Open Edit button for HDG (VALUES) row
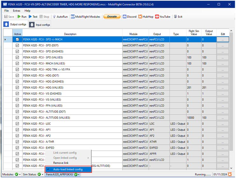 (x=223, y=88)
